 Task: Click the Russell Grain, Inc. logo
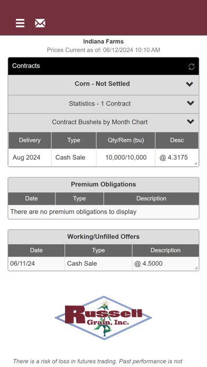pyautogui.click(x=103, y=318)
